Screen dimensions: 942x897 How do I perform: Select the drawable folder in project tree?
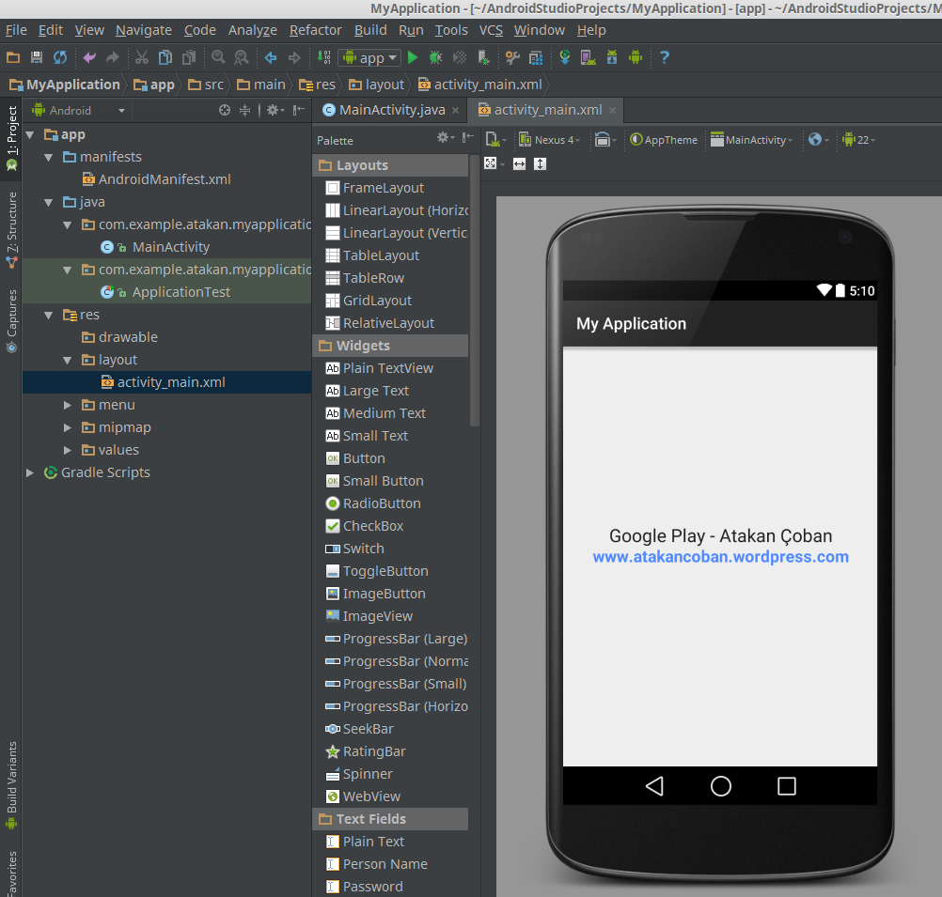(120, 337)
